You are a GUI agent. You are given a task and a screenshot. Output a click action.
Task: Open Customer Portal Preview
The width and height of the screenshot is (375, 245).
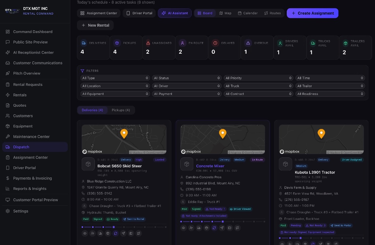click(x=35, y=200)
